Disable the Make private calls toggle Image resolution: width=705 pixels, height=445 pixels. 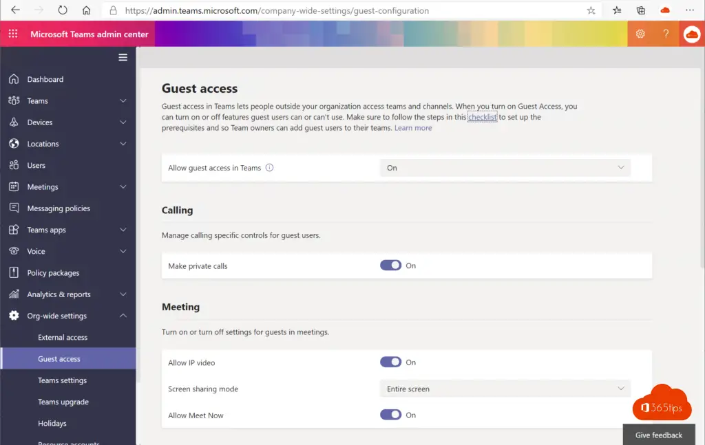click(390, 265)
